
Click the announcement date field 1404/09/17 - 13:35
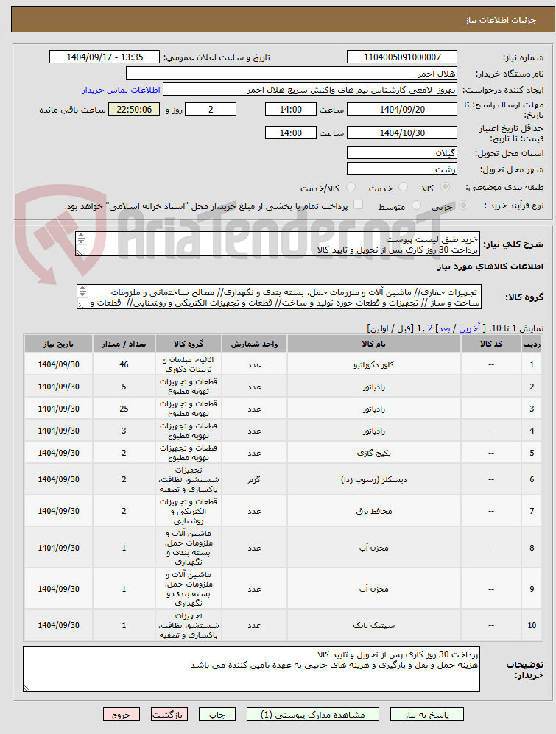click(105, 57)
